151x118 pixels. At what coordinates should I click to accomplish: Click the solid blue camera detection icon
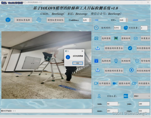(114, 83)
